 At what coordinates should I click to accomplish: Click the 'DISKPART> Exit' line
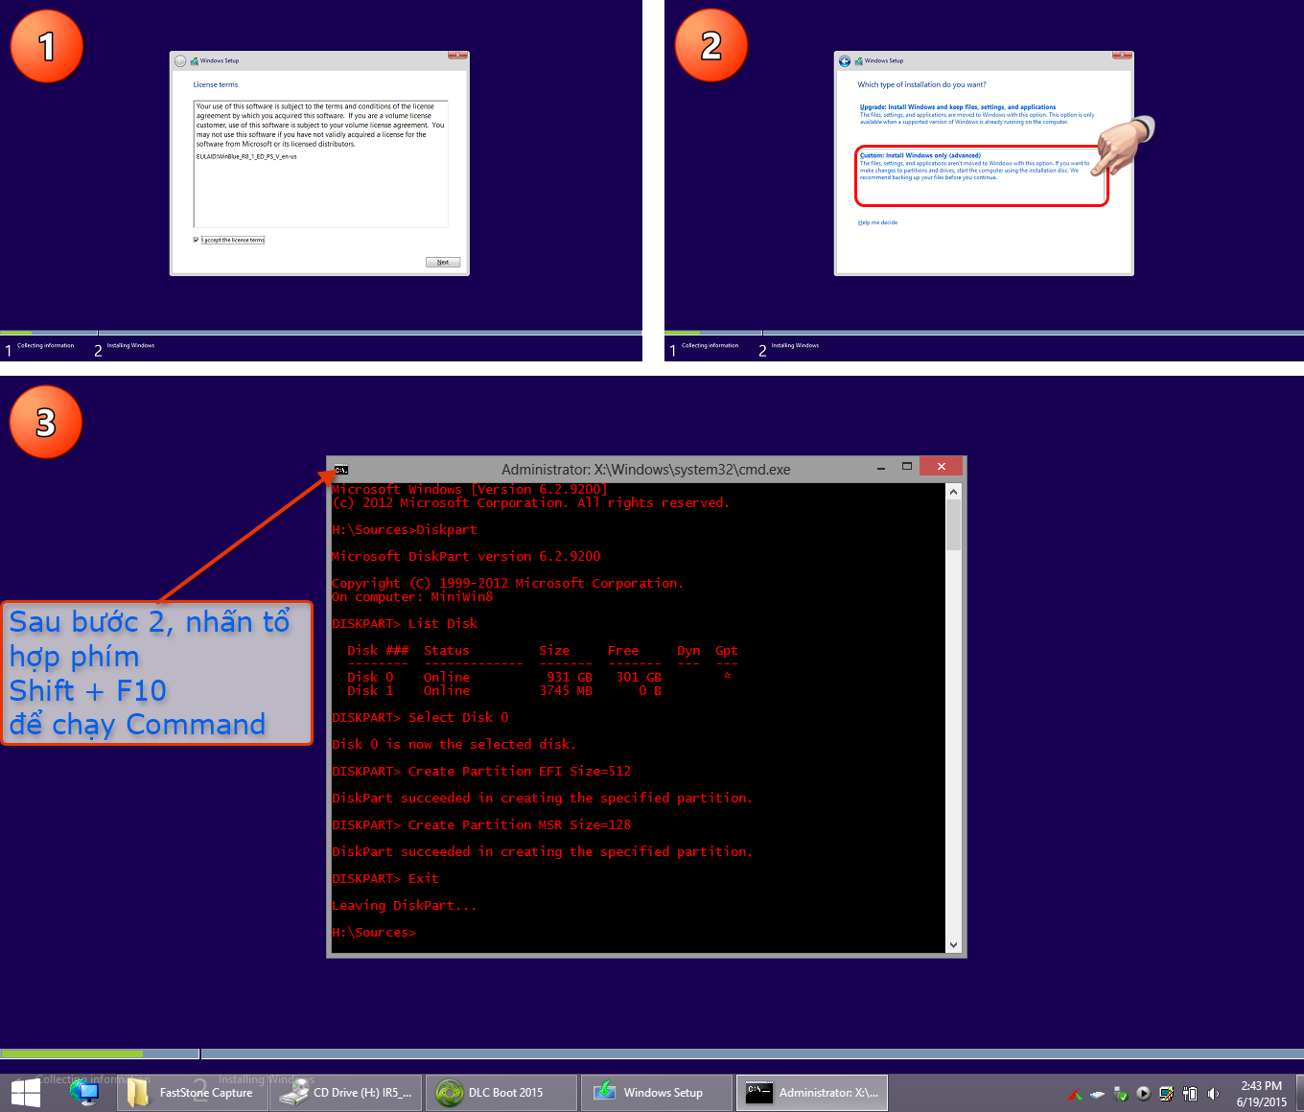385,879
